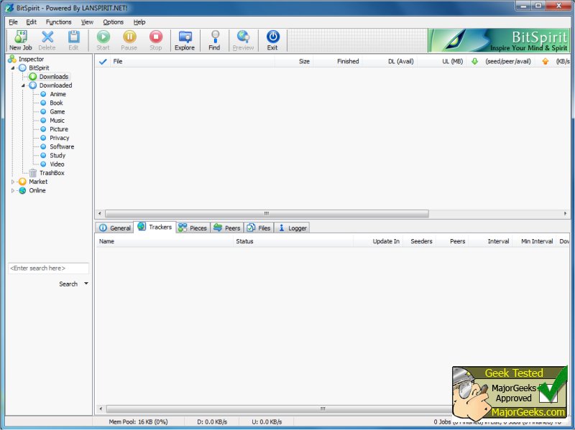Image resolution: width=575 pixels, height=430 pixels.
Task: Open the Software category
Action: (62, 146)
